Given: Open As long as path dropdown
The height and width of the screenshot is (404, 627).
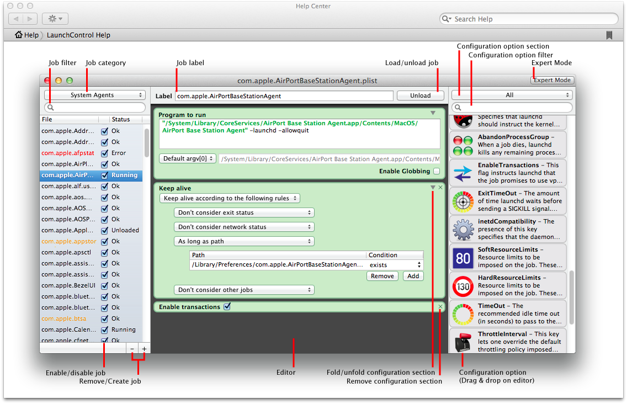Looking at the screenshot, I should 244,241.
